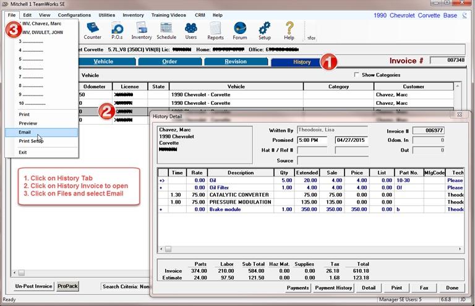Click the Source field in History Detail
The height and width of the screenshot is (306, 475).
(x=333, y=160)
